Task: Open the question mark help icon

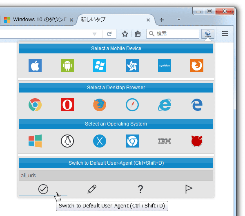Action: tap(140, 189)
